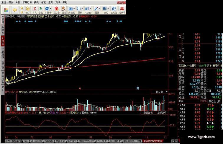223x144 pixels.
Task: Open 自选股 sidebar tab
Action: click(3, 65)
